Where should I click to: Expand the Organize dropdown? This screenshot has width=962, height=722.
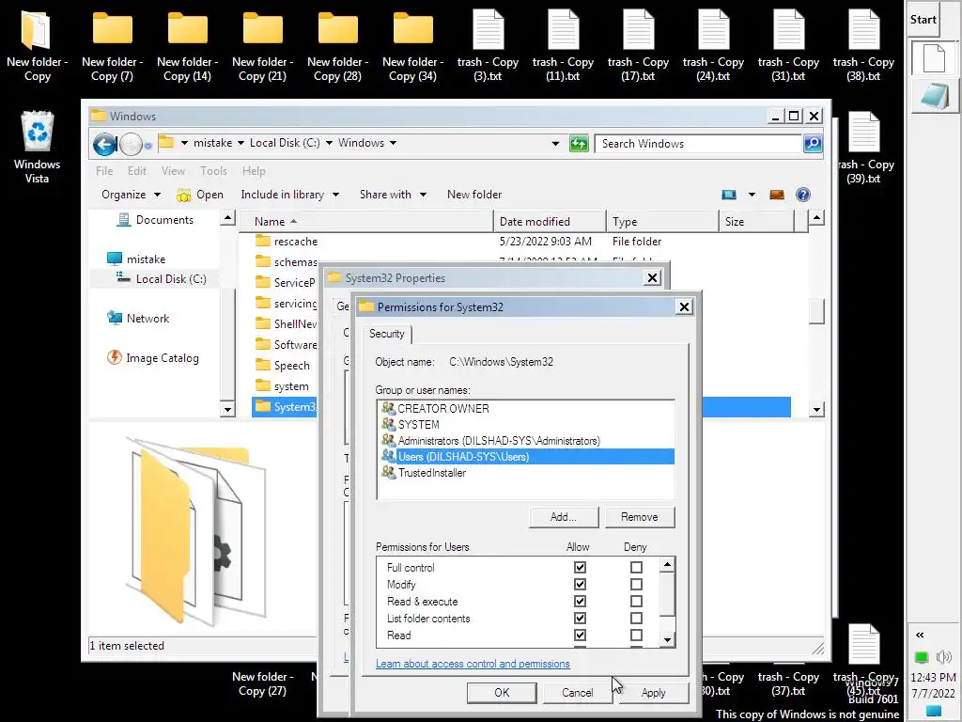pos(131,195)
